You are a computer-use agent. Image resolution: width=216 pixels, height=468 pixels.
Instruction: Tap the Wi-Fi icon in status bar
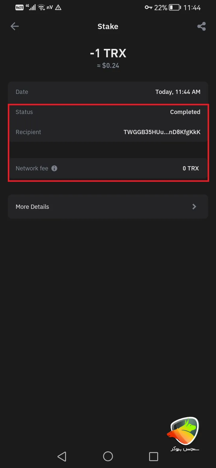coord(42,7)
